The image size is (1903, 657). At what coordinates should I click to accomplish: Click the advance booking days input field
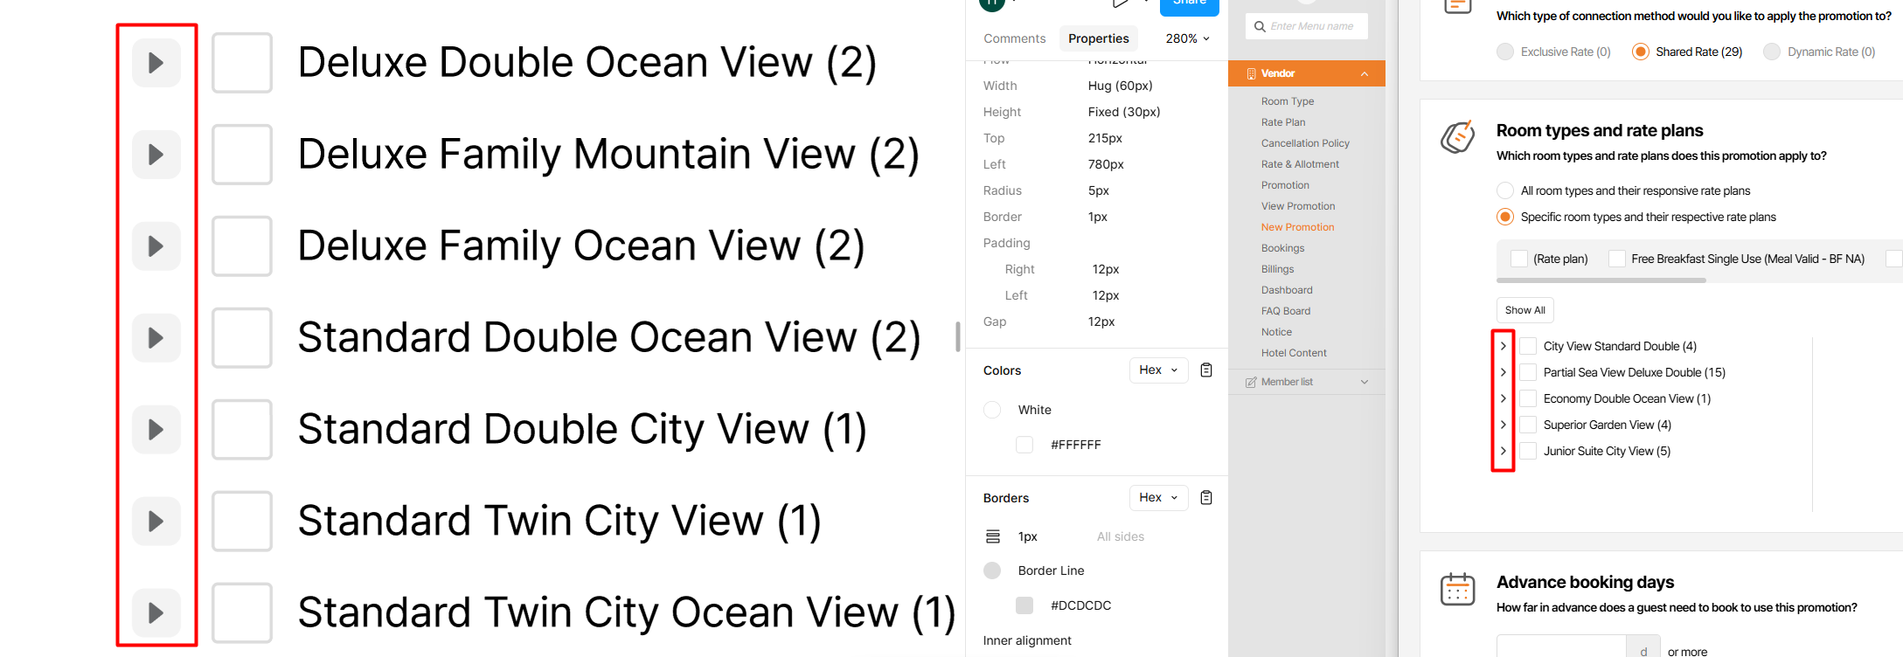pyautogui.click(x=1561, y=647)
